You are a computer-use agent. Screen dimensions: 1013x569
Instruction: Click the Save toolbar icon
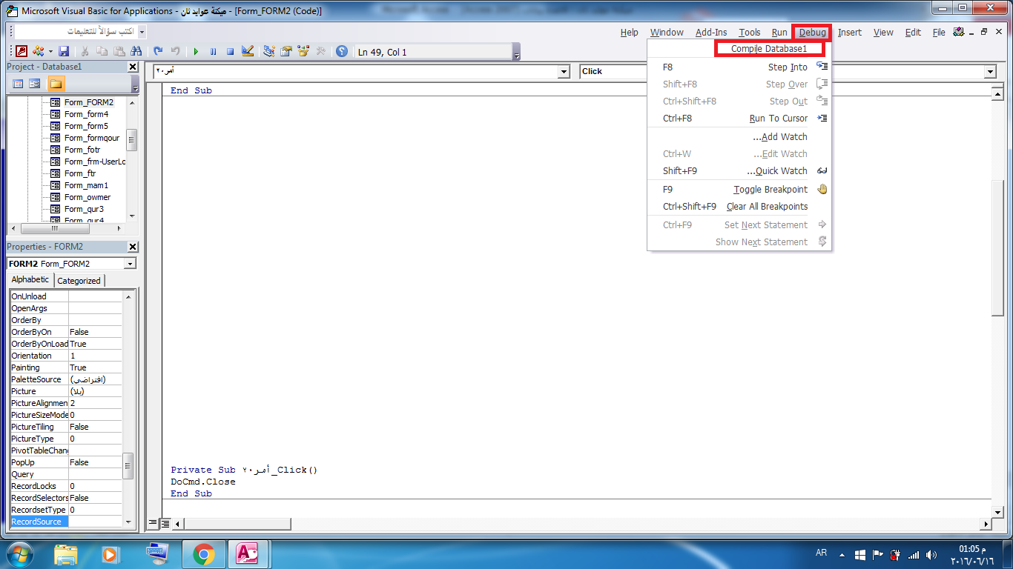64,52
